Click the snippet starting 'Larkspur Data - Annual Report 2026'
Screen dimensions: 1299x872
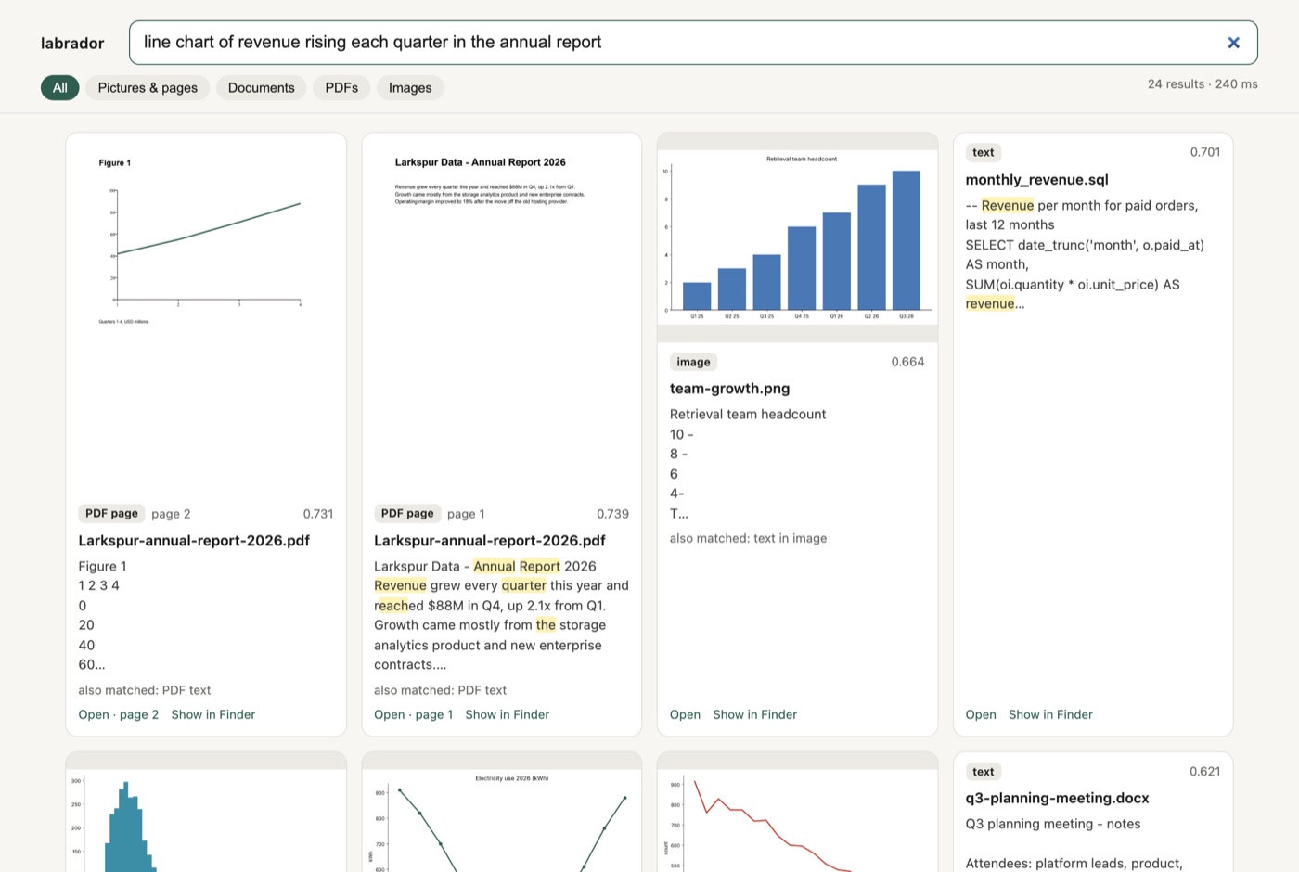coord(501,616)
